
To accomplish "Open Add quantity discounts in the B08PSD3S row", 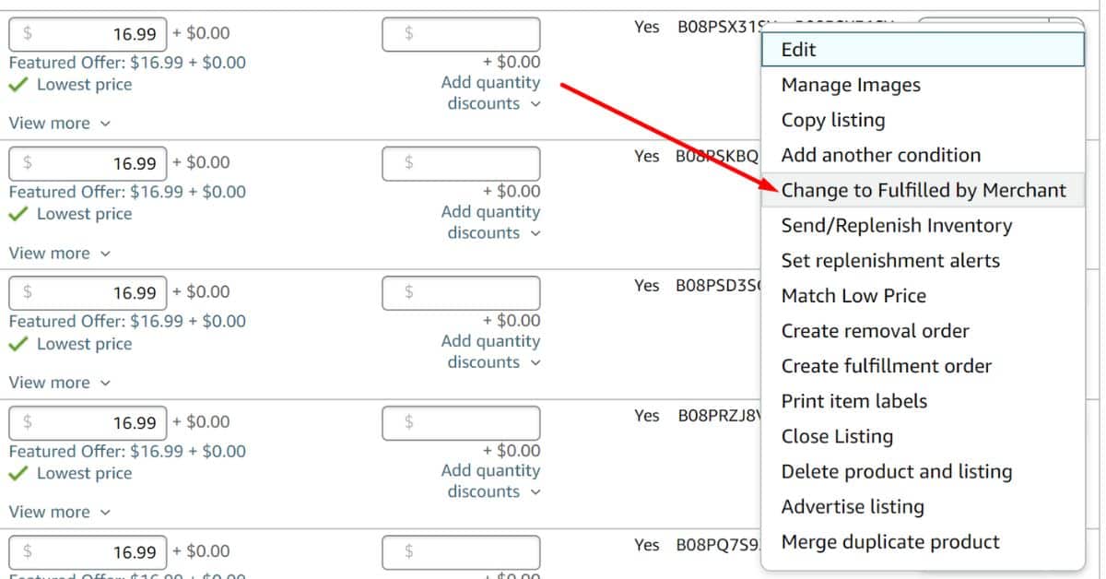I will tap(491, 352).
